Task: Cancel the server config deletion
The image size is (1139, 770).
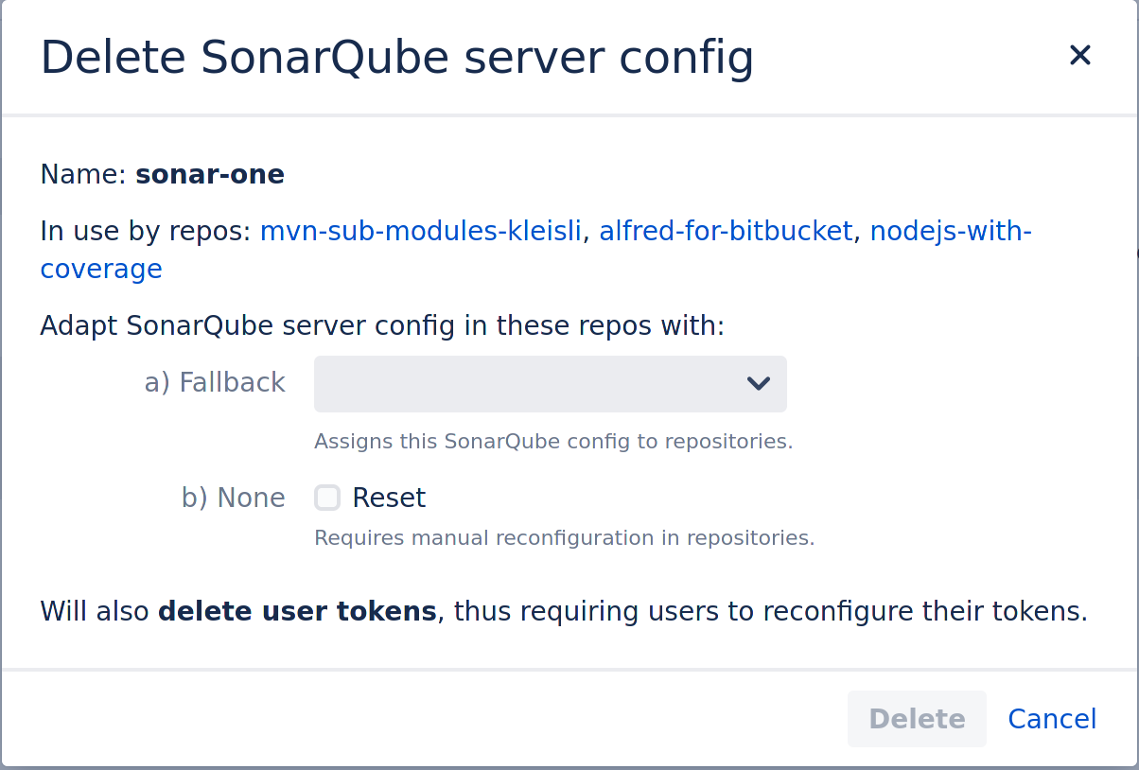Action: (1052, 719)
